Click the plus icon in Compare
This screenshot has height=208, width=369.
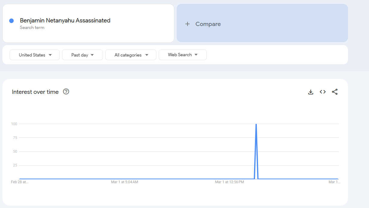[x=187, y=24]
